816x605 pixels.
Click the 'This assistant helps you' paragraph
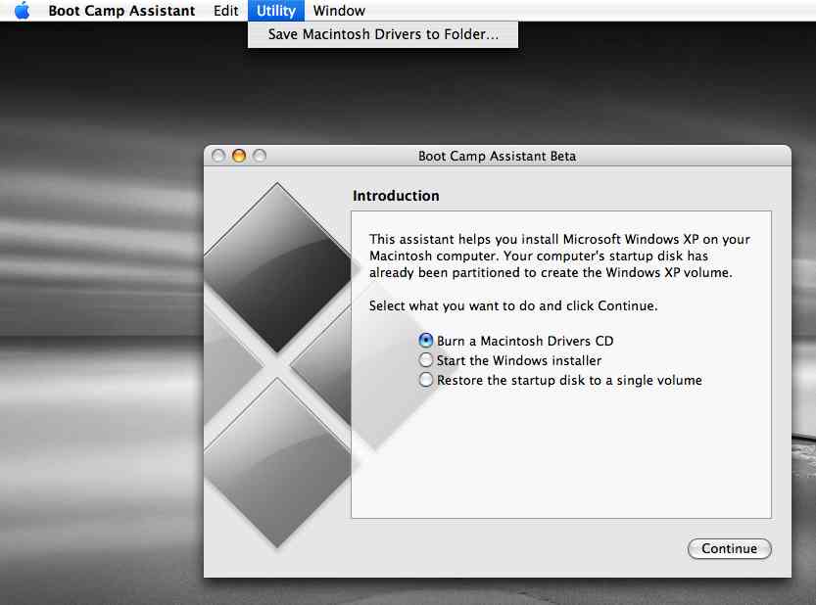[x=559, y=256]
